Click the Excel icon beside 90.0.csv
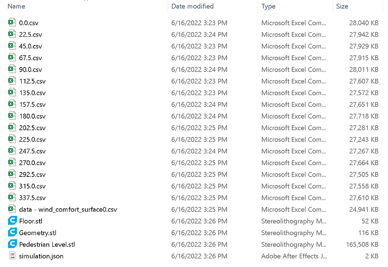 12,69
